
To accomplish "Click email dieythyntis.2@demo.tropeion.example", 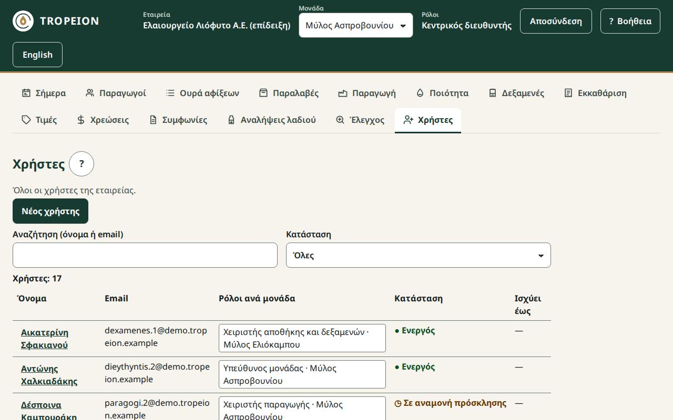I will 157,373.
